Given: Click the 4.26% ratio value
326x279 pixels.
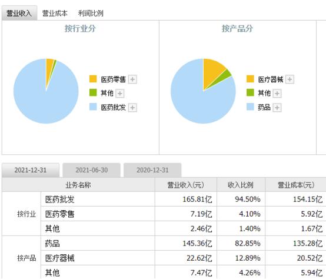Looking at the screenshot, I should [x=250, y=273].
